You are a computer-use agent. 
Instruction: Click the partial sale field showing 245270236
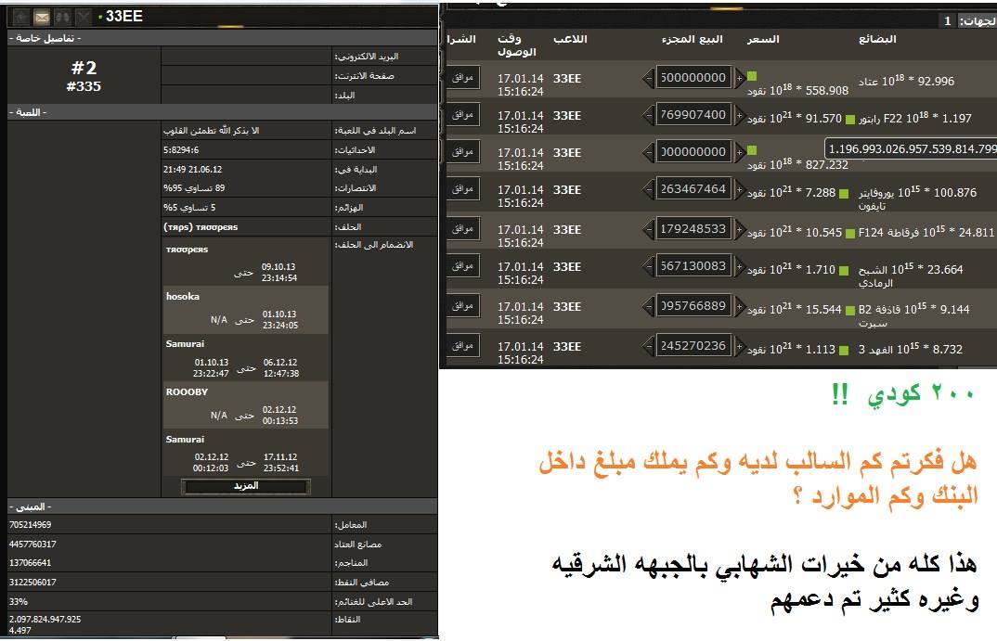(x=693, y=346)
